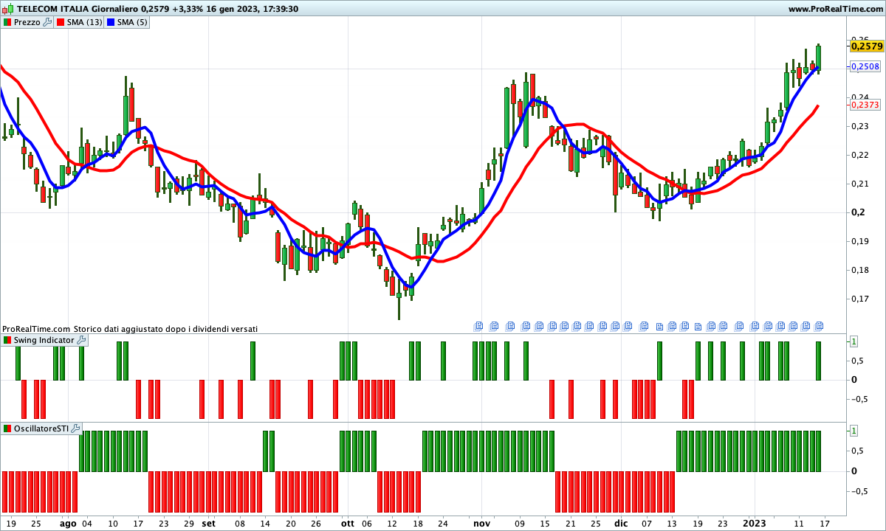Click the Storico dati aggiustato footer note
Image resolution: width=886 pixels, height=531 pixels.
(165, 329)
